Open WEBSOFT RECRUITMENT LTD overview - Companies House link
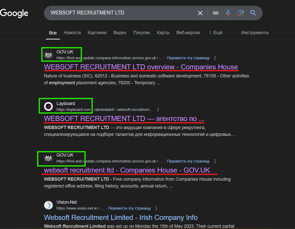295x229 pixels. pos(141,67)
